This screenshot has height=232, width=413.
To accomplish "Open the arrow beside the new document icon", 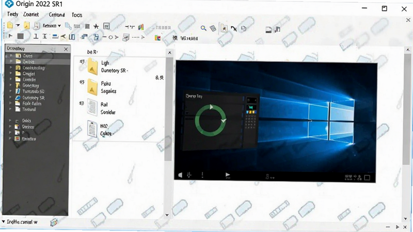I will pyautogui.click(x=18, y=25).
